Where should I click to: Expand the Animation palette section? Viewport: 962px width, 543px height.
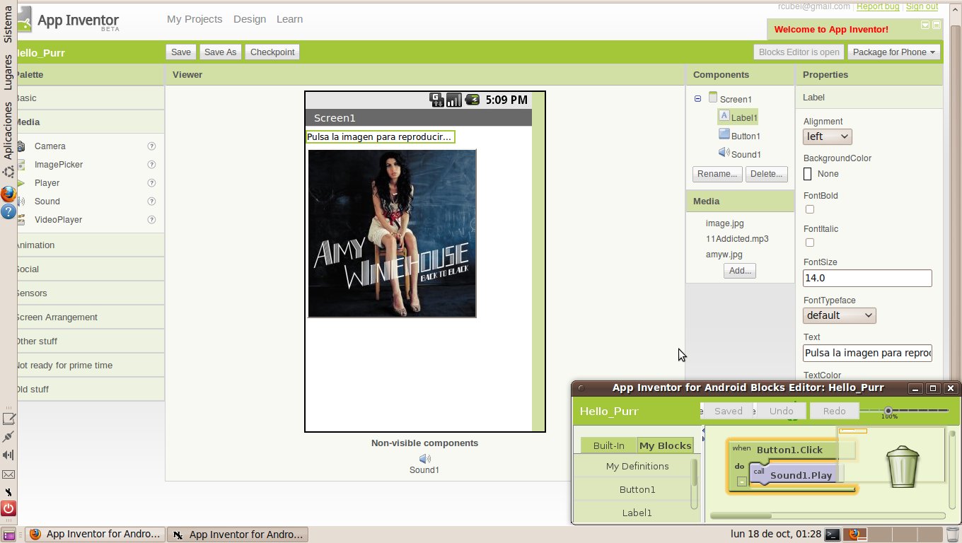[x=91, y=245]
